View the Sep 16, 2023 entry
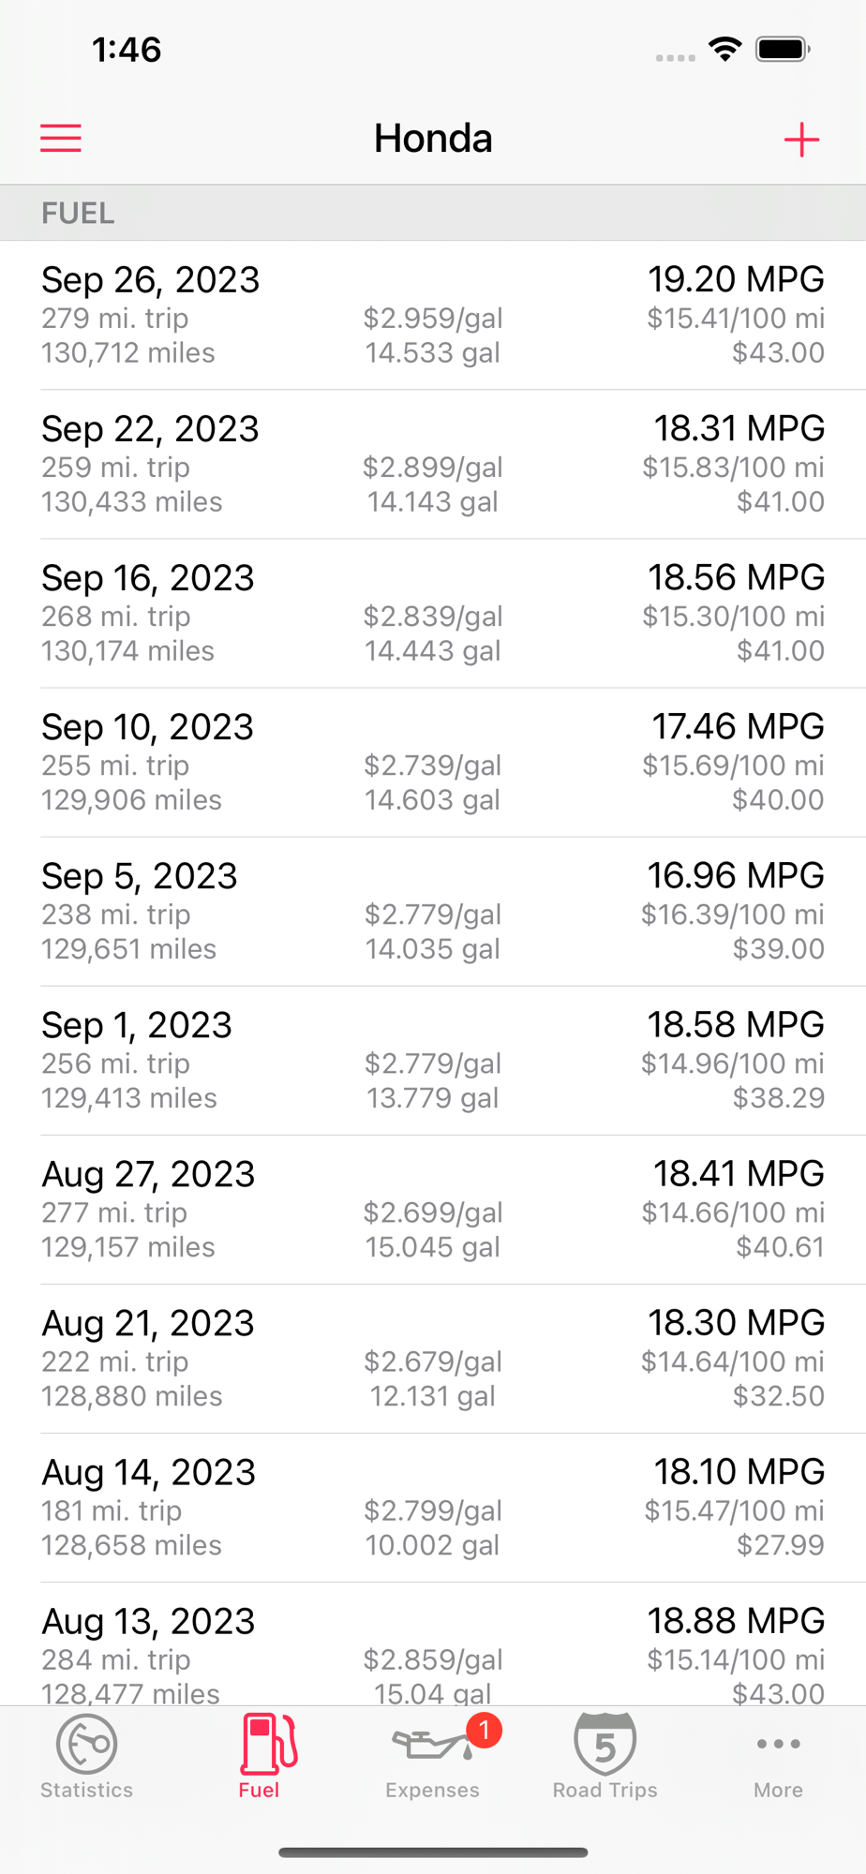Image resolution: width=866 pixels, height=1874 pixels. pos(433,614)
